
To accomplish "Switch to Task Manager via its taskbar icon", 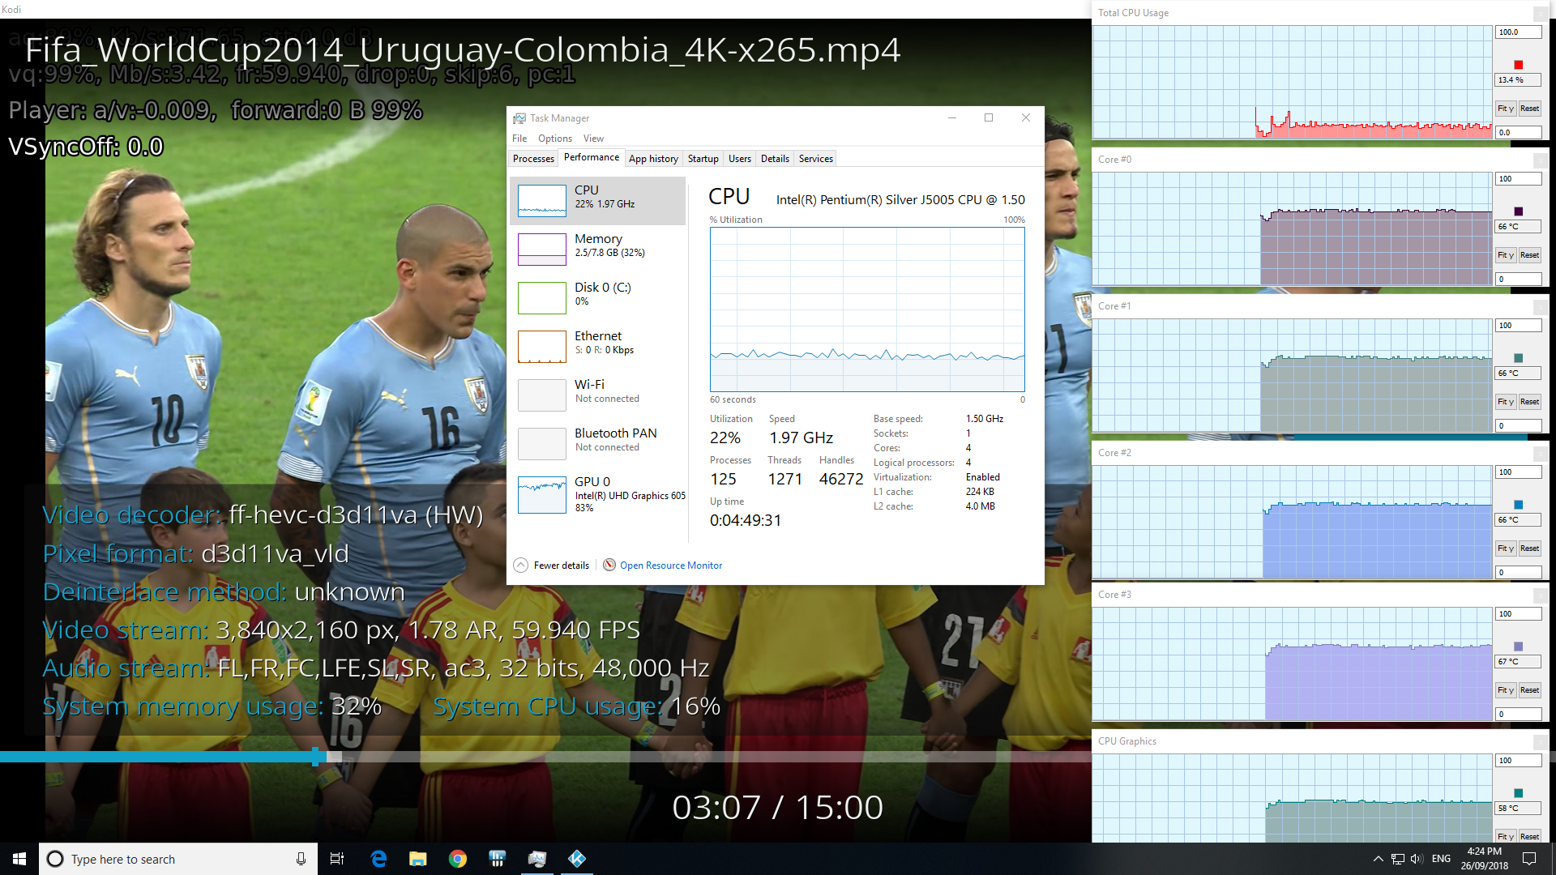I will pyautogui.click(x=536, y=859).
